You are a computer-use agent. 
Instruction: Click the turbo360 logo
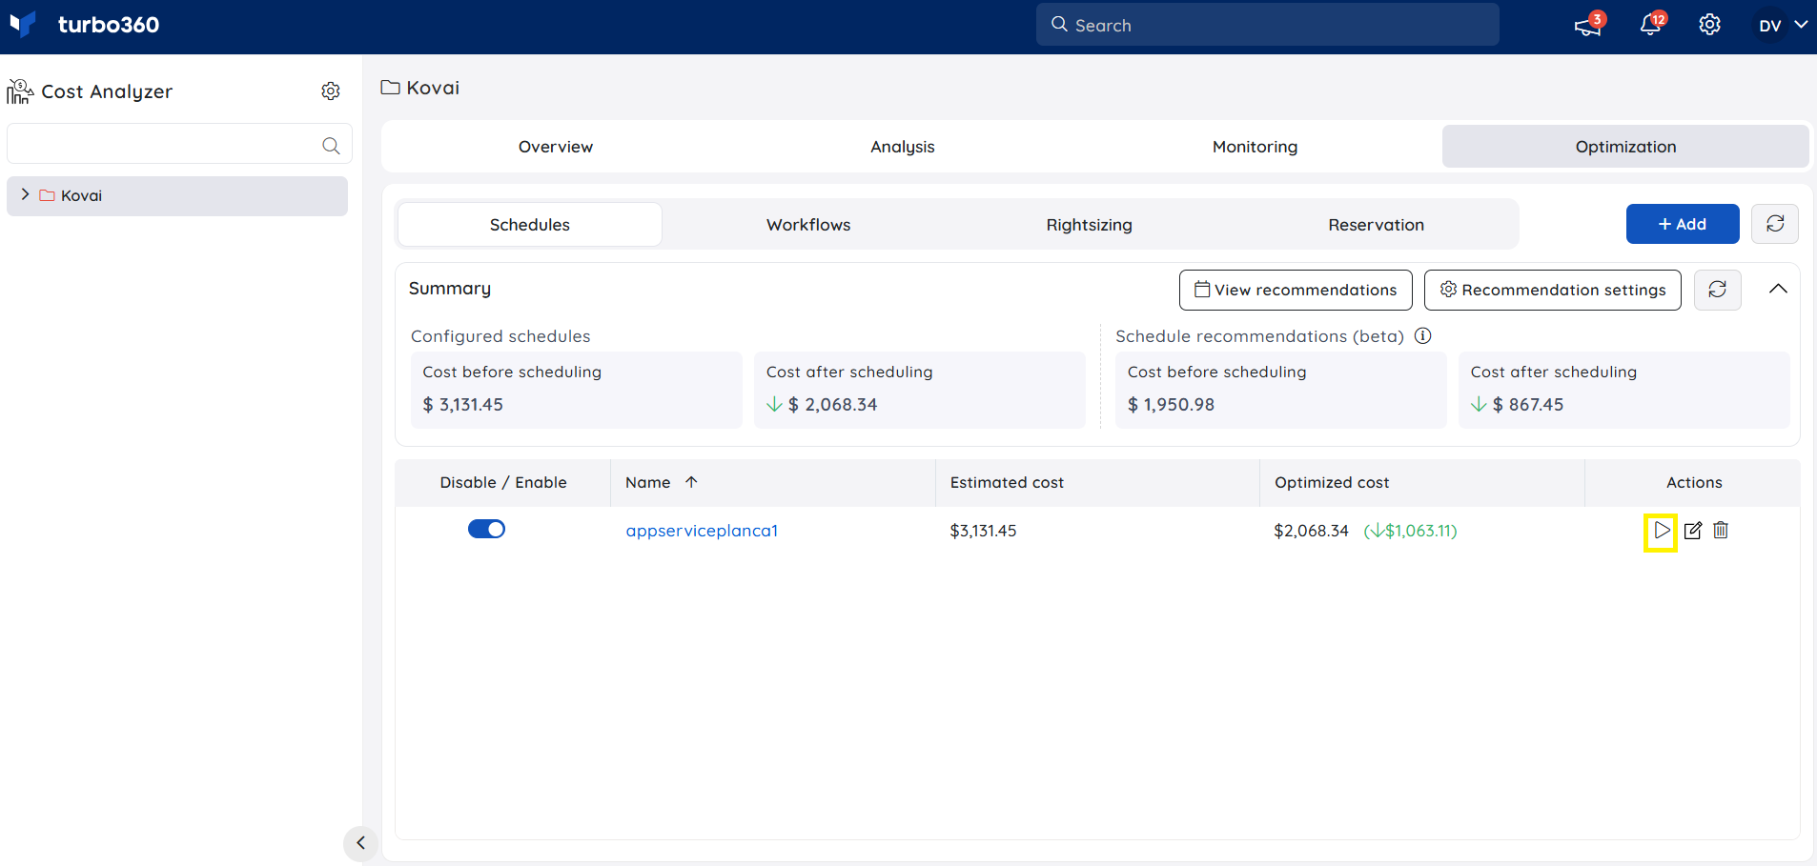[84, 25]
